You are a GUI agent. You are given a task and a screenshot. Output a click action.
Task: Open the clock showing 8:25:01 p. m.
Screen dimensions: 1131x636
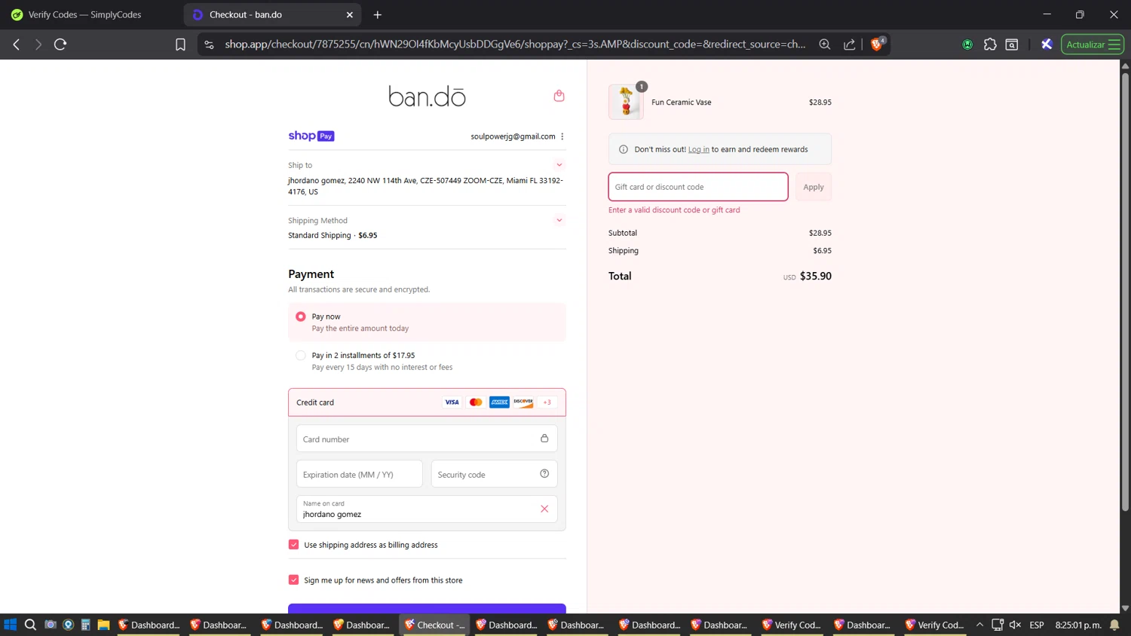pyautogui.click(x=1078, y=625)
